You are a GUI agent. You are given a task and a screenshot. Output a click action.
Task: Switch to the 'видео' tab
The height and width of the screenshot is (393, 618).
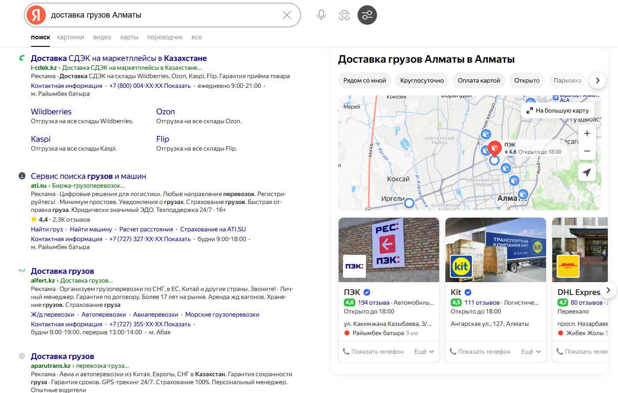(102, 37)
